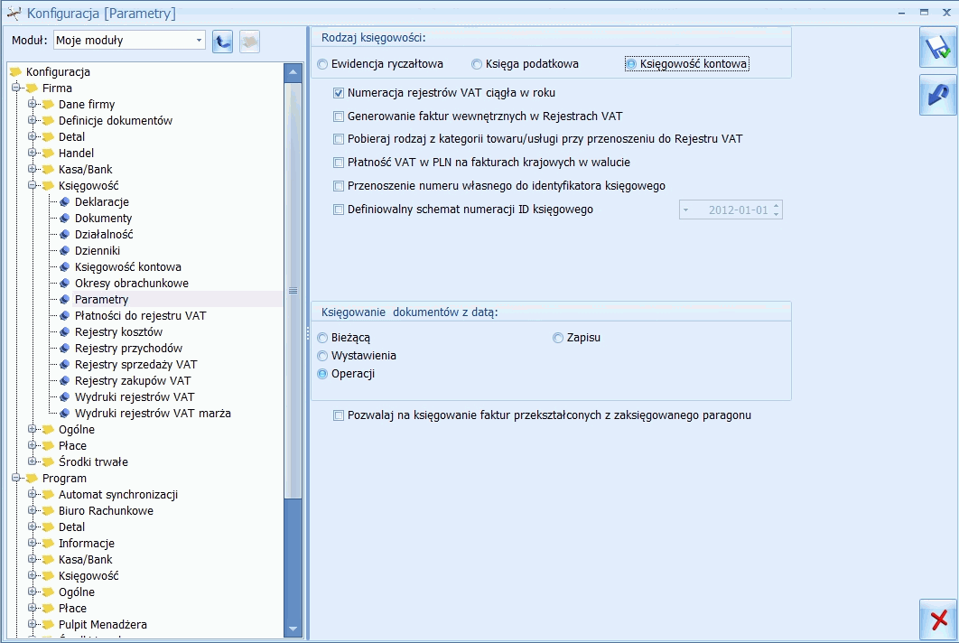
Task: Open Księgowość kontowa in the tree
Action: pyautogui.click(x=128, y=267)
